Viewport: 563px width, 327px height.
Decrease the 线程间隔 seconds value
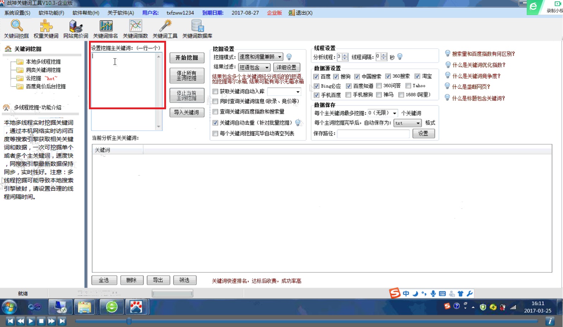click(384, 59)
